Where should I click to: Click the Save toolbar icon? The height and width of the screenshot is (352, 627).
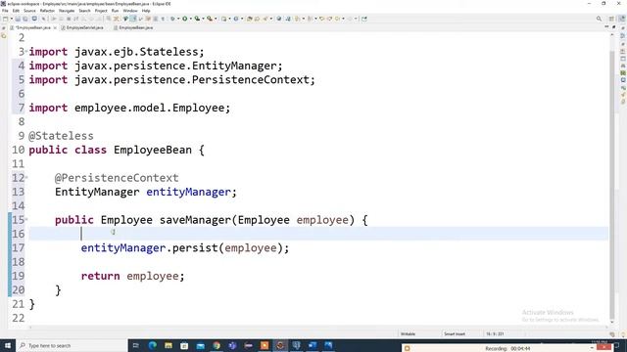pyautogui.click(x=18, y=19)
